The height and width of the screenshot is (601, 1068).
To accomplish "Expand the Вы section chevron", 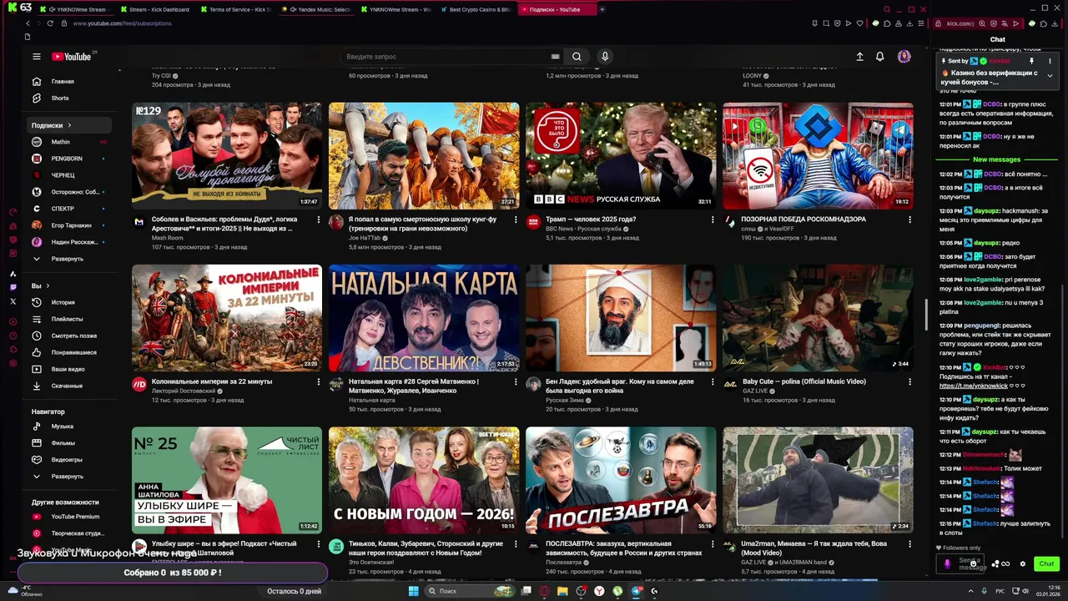I will tap(46, 285).
